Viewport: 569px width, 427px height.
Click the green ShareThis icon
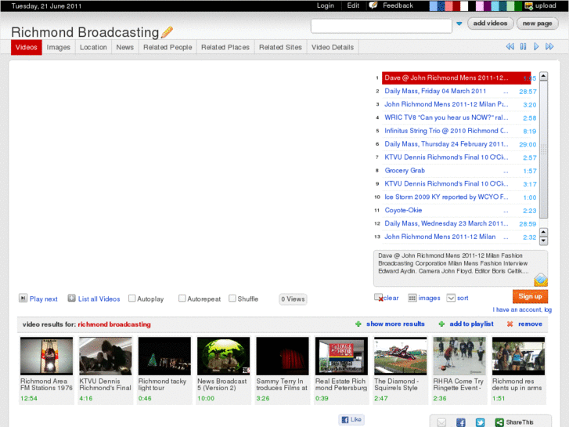[499, 422]
